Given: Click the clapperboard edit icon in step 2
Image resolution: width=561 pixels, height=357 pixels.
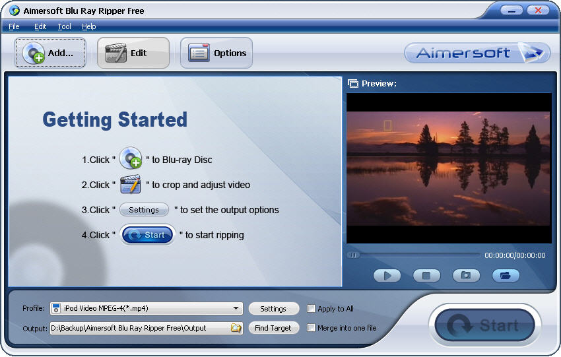Looking at the screenshot, I should [x=131, y=184].
